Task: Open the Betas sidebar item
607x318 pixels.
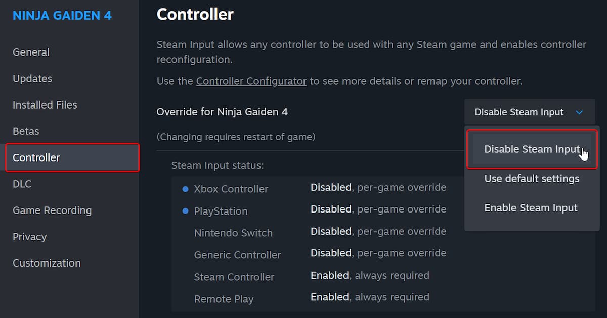Action: click(26, 131)
